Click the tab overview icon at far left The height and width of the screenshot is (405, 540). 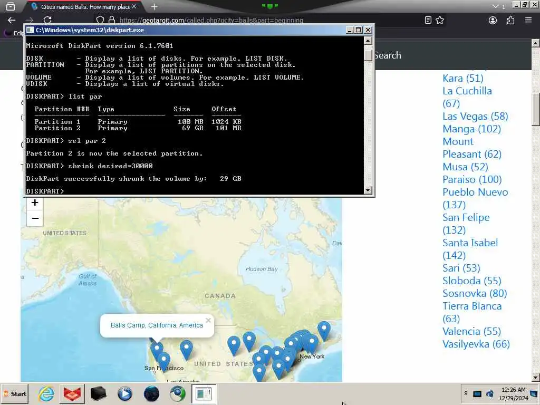point(11,6)
